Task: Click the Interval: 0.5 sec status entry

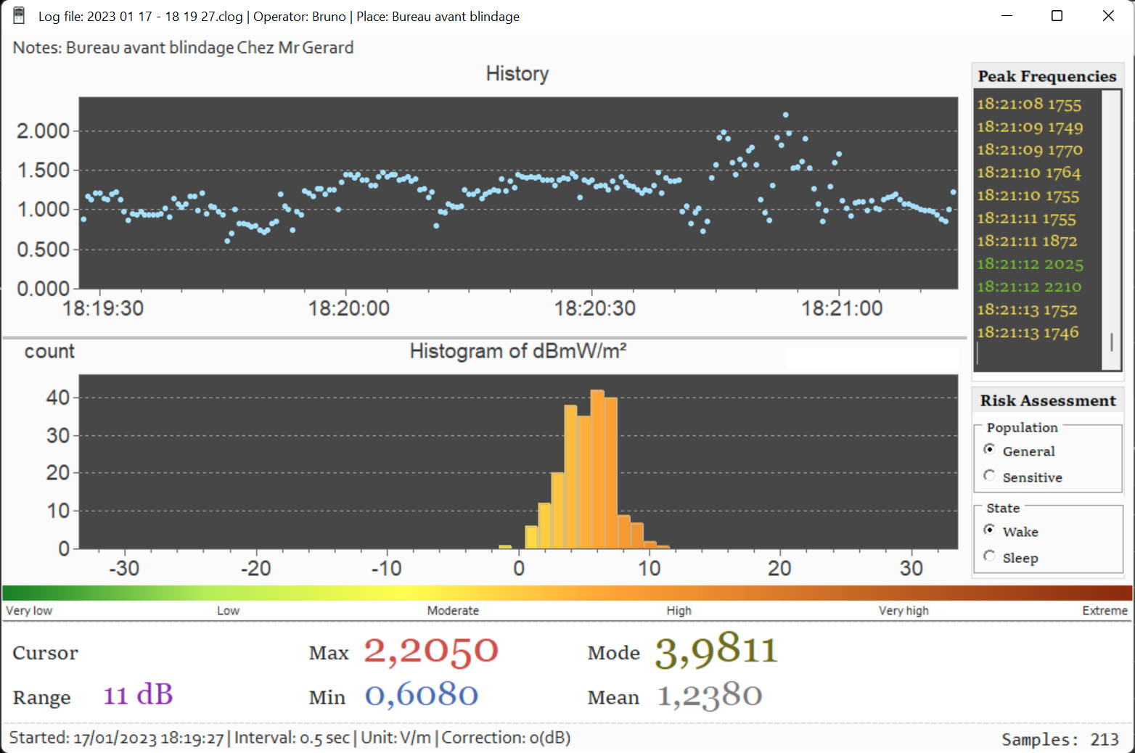Action: (x=292, y=738)
